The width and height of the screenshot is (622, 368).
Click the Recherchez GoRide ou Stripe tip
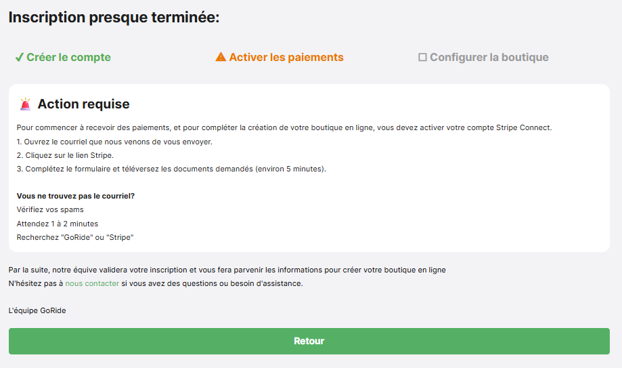[x=75, y=237]
